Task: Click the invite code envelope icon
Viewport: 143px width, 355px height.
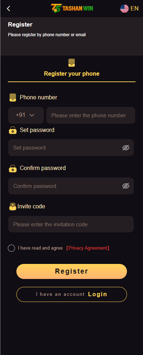Action: coord(12,207)
